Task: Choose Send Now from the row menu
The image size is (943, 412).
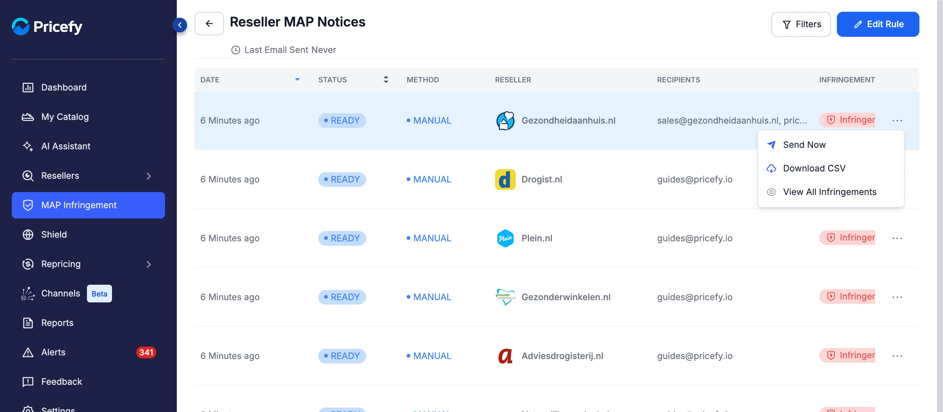Action: tap(831, 145)
